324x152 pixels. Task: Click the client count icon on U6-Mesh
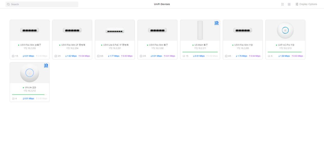coord(184,56)
